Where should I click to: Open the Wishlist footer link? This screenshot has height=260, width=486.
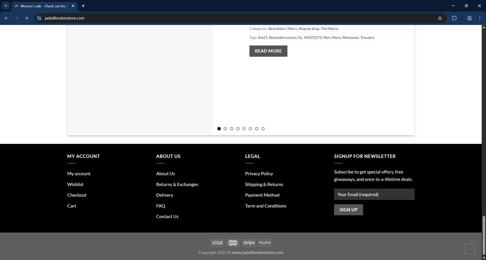[x=76, y=184]
